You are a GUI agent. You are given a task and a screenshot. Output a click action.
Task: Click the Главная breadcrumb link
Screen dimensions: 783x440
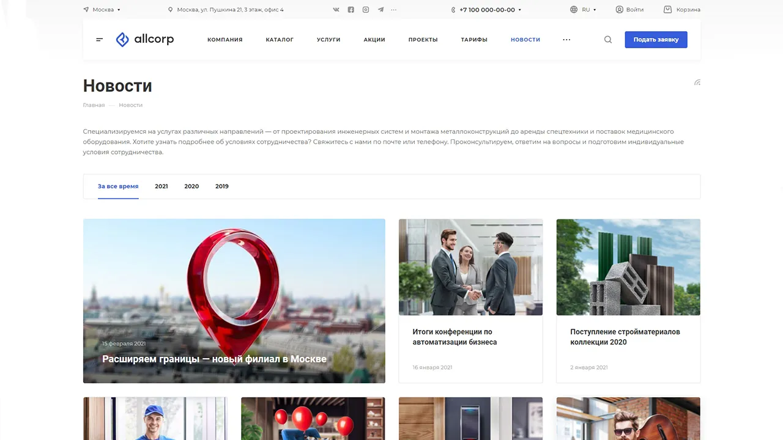94,105
